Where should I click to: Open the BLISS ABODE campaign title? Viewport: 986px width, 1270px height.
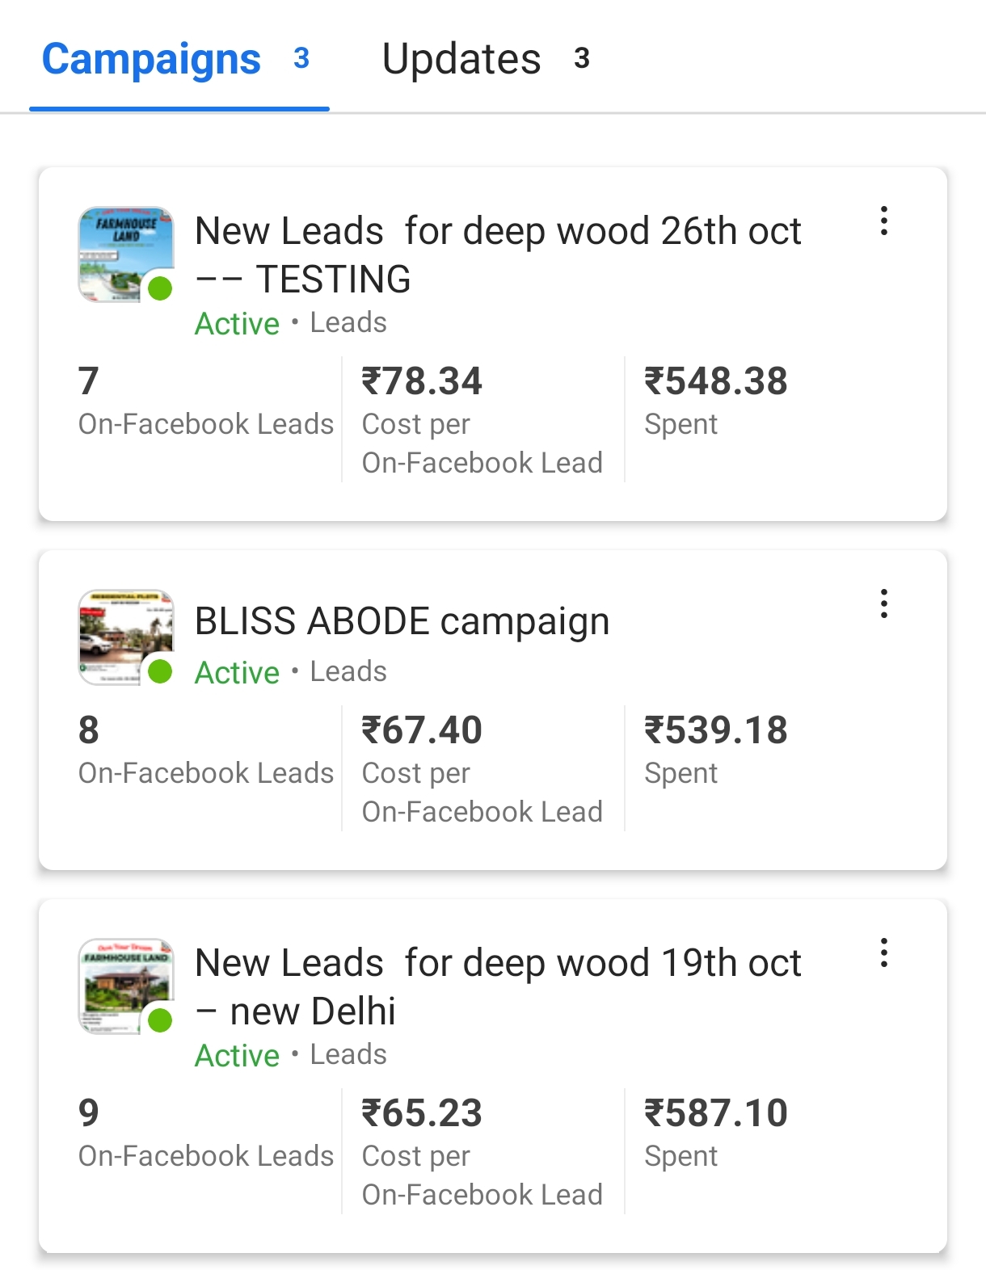(402, 621)
